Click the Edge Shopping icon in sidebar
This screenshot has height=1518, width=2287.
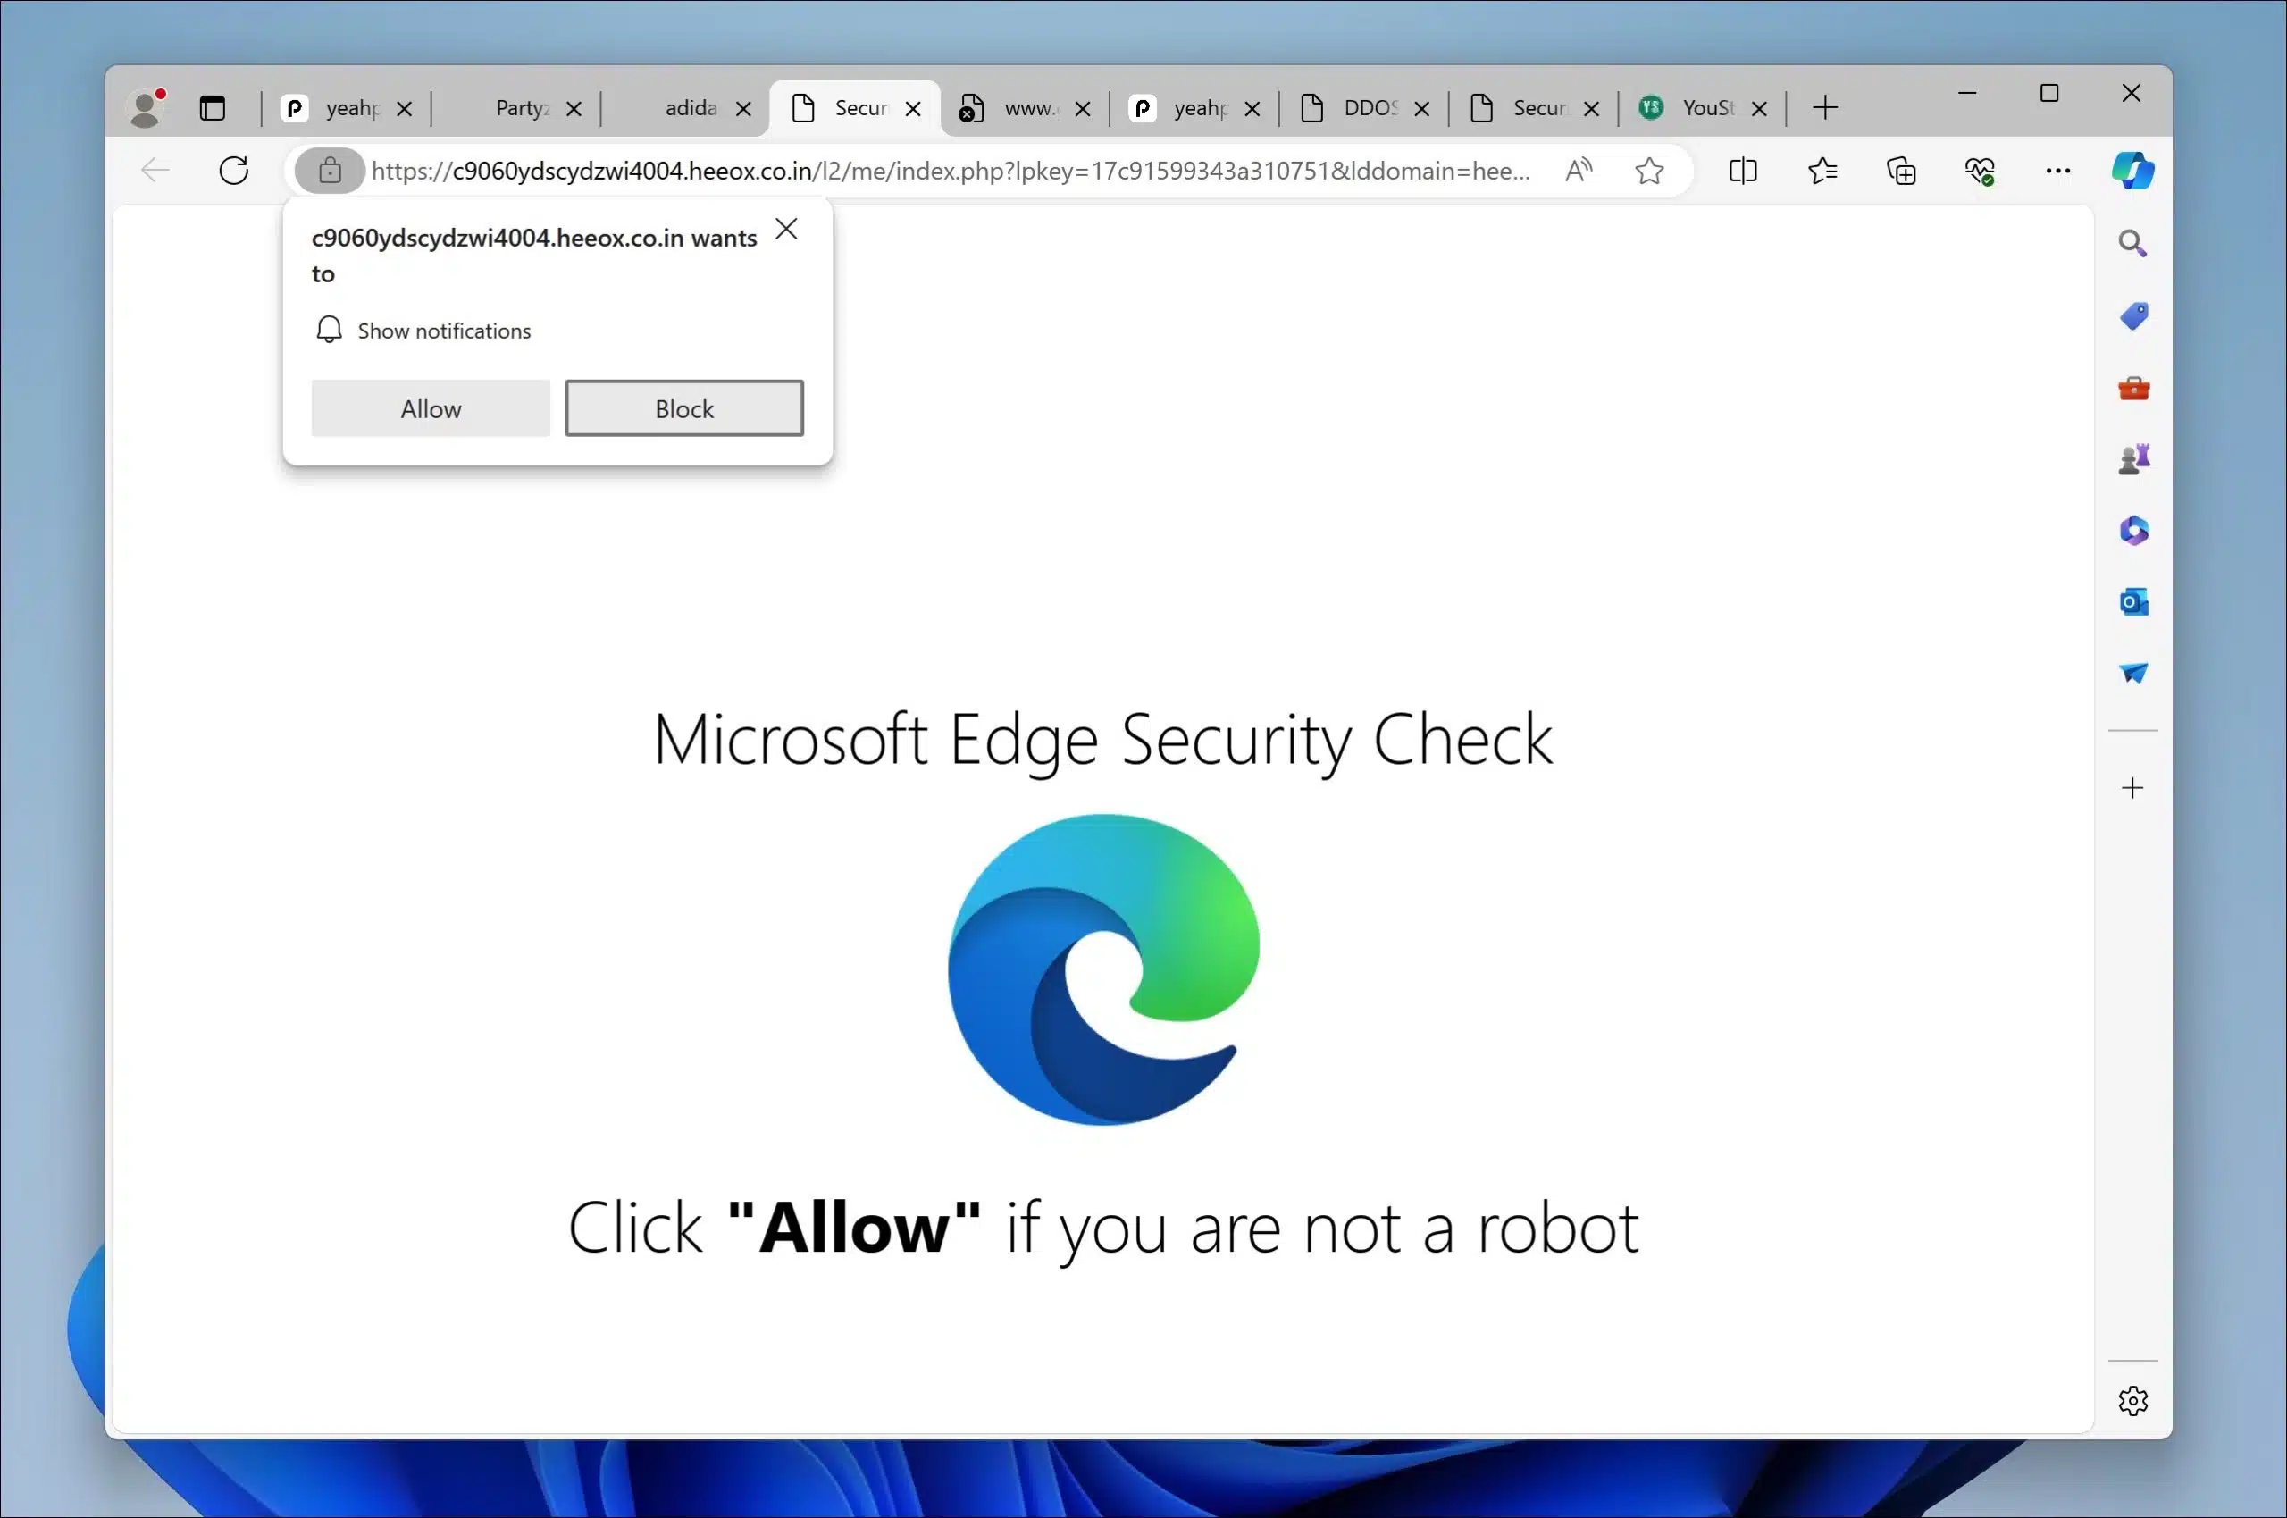2132,317
